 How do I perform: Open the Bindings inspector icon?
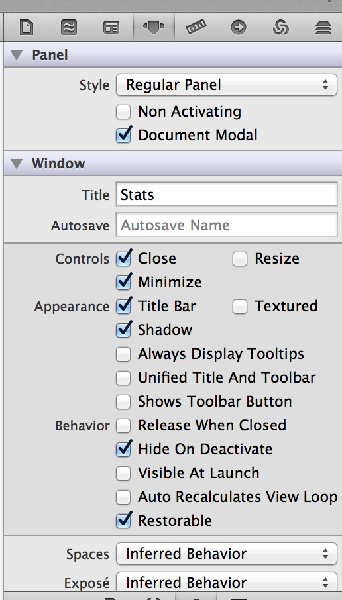point(281,28)
